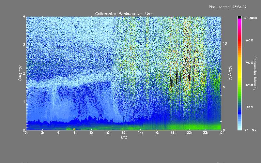Click the 10 kft tick label on right axis

pos(225,44)
